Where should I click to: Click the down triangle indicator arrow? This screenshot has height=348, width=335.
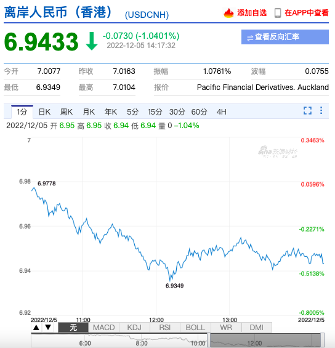click(x=48, y=327)
